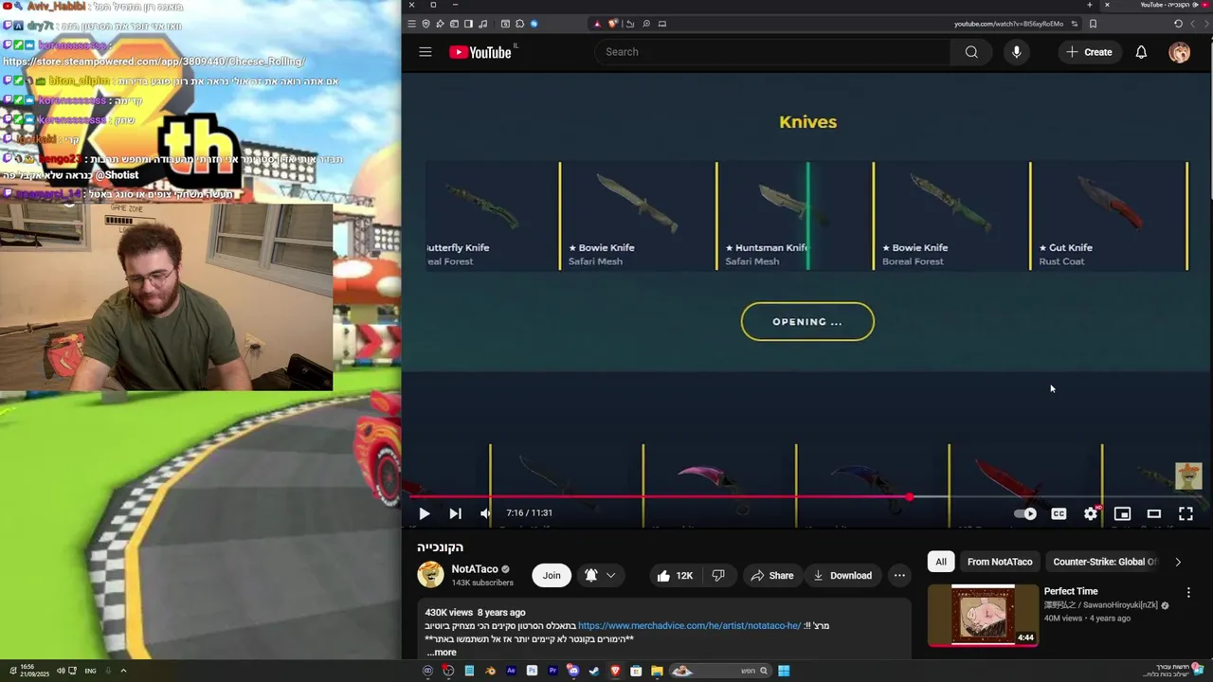Click the red playhead scrubber dot
The width and height of the screenshot is (1213, 682).
[x=910, y=496]
